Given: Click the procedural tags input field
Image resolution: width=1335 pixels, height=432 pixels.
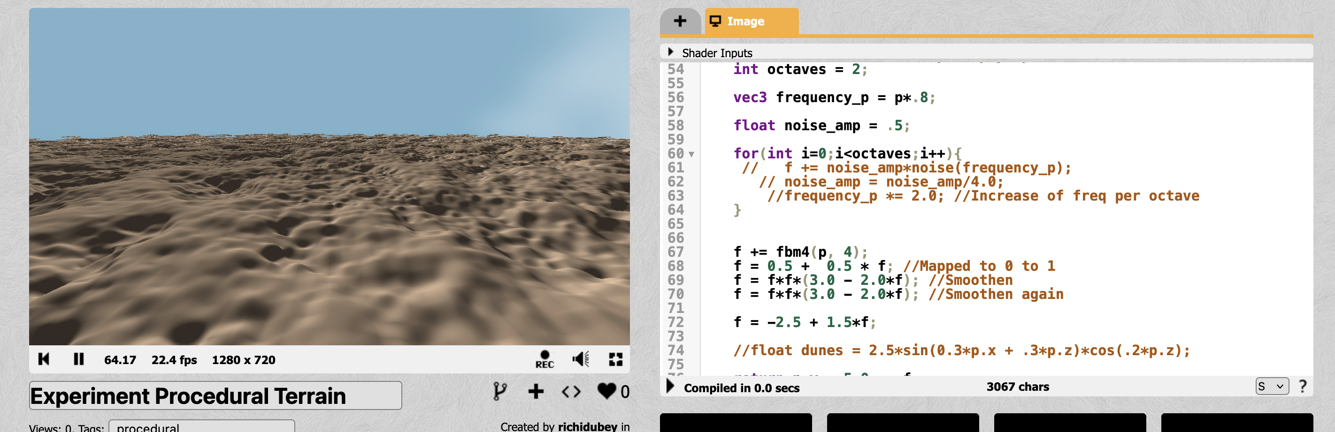Looking at the screenshot, I should (201, 426).
